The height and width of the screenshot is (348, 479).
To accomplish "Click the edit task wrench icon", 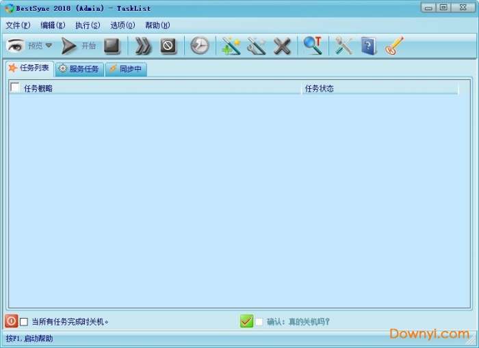I will [x=257, y=46].
